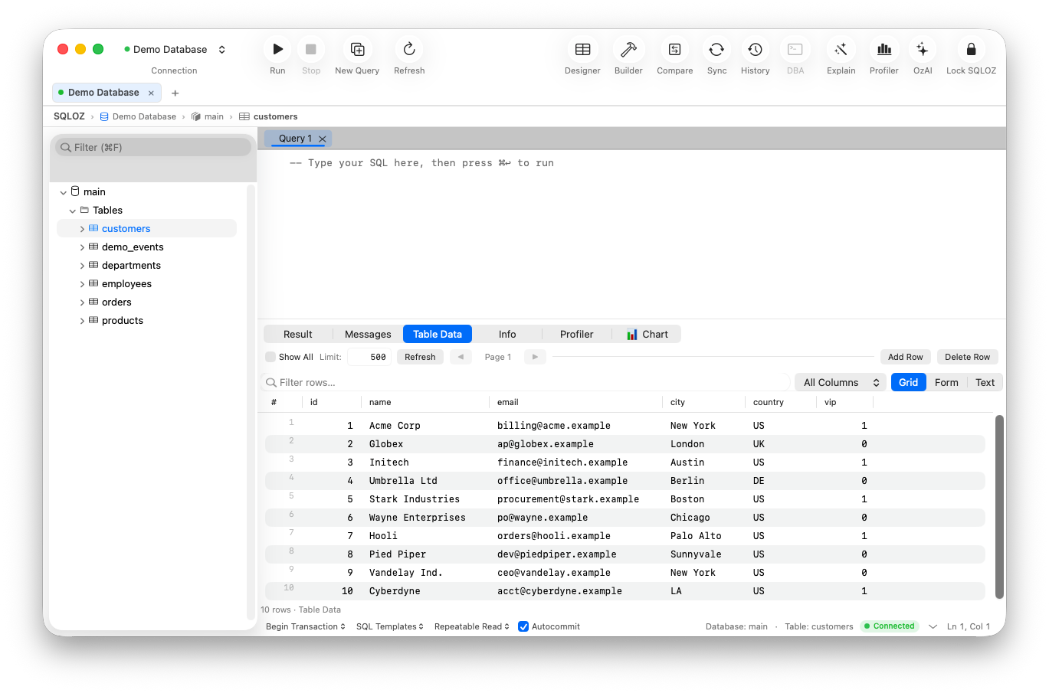
Task: Click the SQL editor placeholder line
Action: click(x=421, y=163)
